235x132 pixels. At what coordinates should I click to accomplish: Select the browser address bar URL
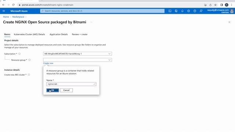(x=48, y=5)
